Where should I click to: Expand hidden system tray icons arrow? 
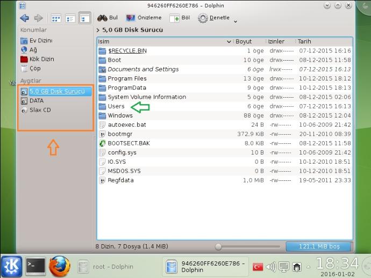click(308, 267)
